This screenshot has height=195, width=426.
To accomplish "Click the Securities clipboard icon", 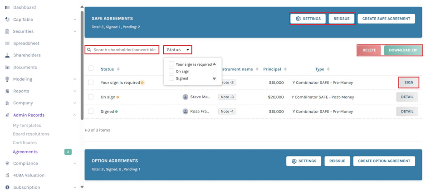I will tap(7, 31).
